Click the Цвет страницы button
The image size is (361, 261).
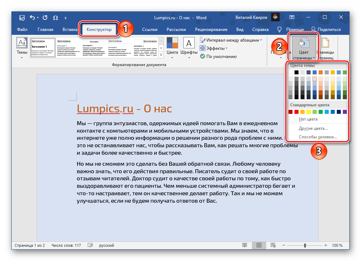tap(304, 48)
